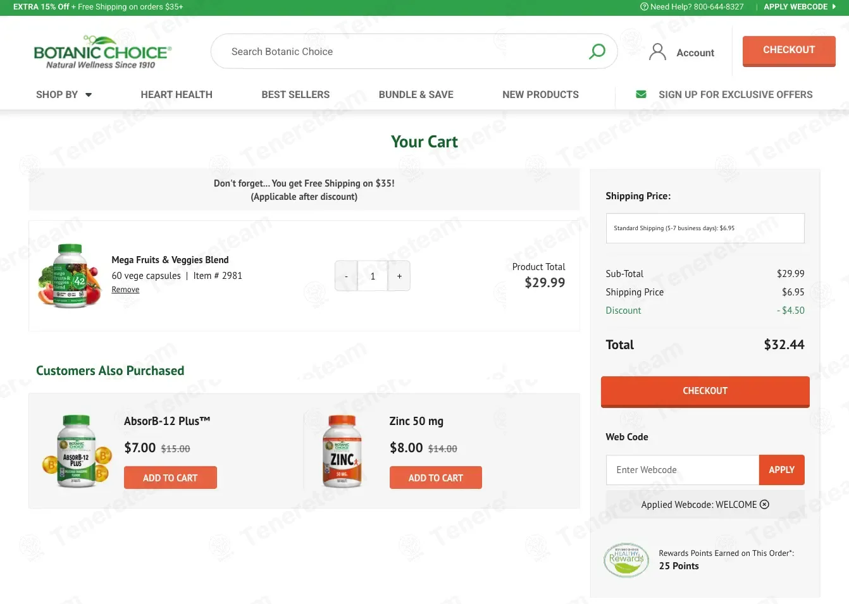View Zinc 50 mg product image

click(x=342, y=451)
